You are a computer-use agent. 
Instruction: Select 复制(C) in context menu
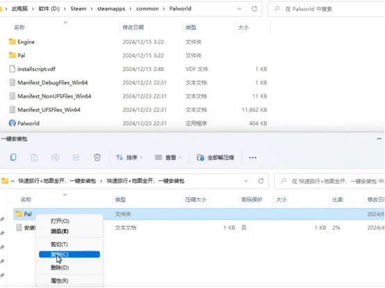[x=69, y=255]
